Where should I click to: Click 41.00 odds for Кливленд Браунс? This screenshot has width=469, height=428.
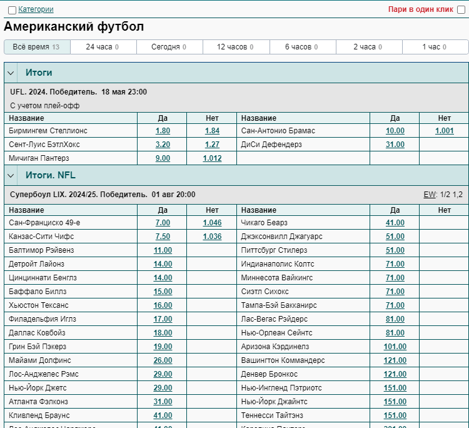point(163,415)
